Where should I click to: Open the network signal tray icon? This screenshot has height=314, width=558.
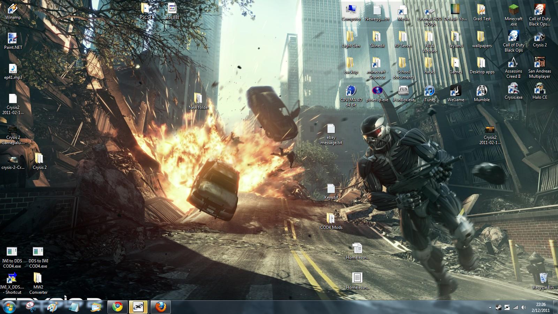click(x=515, y=307)
